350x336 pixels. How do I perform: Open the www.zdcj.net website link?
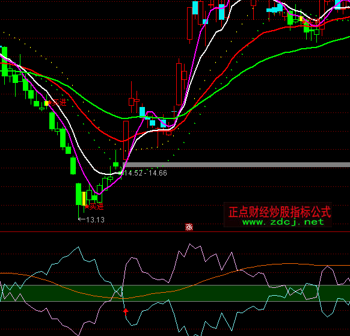point(283,222)
